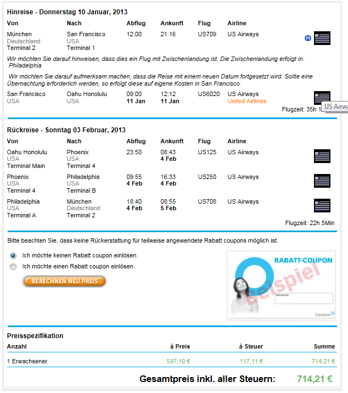Viewport: 348px width, 393px height.
Task: Click the US Airways logo for flight US250
Action: 322,181
